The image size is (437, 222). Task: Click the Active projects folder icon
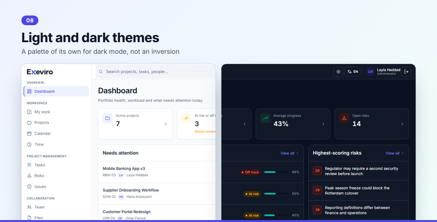click(108, 118)
